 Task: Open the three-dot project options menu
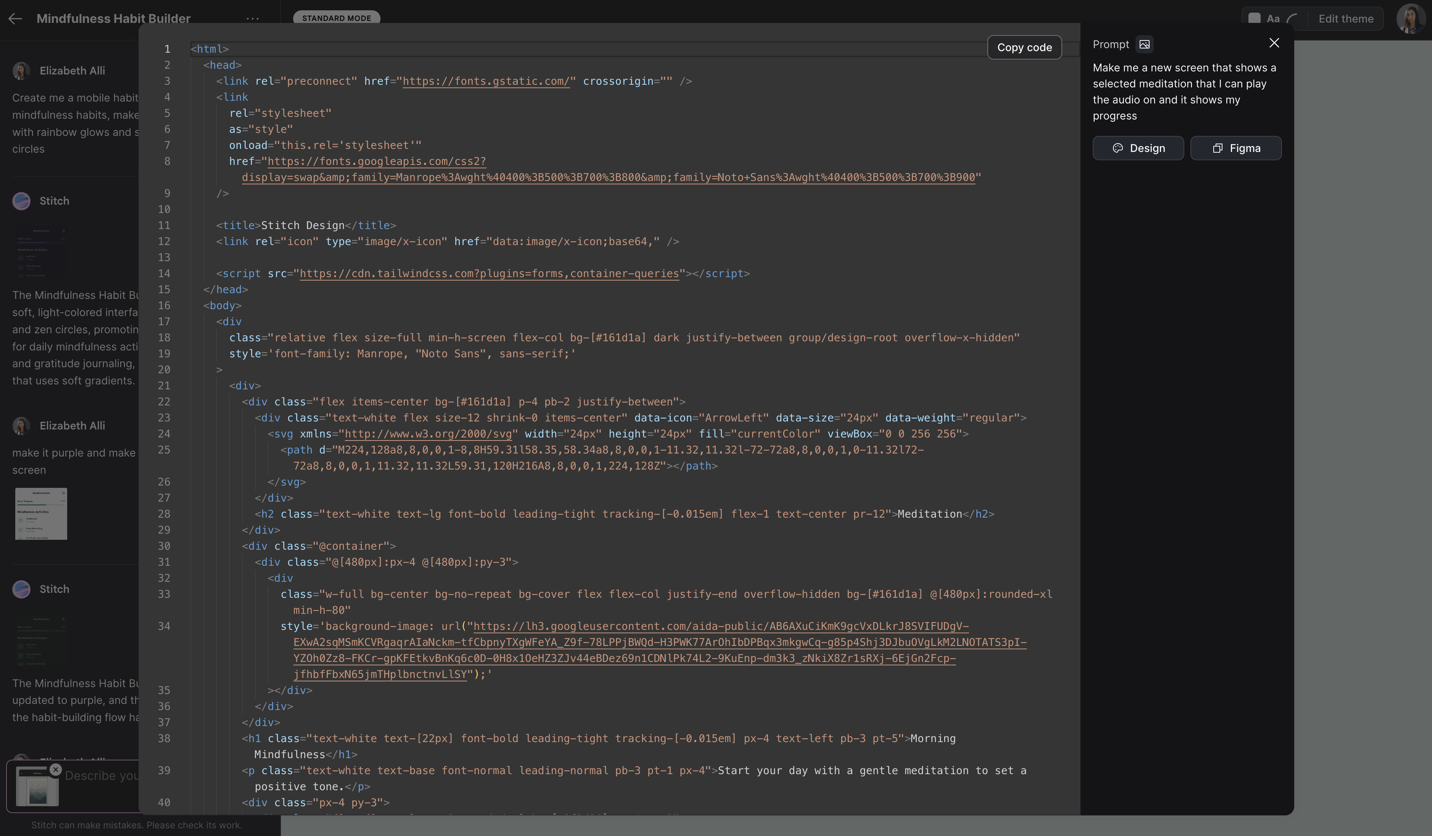pyautogui.click(x=252, y=19)
